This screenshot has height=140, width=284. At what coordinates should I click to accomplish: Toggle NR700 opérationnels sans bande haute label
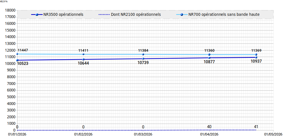224,14
